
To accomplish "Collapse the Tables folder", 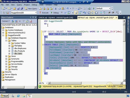I will tap(6, 41).
